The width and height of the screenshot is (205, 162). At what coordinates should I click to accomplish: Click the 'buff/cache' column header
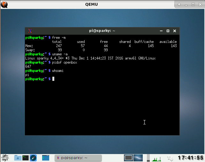coord(144,42)
